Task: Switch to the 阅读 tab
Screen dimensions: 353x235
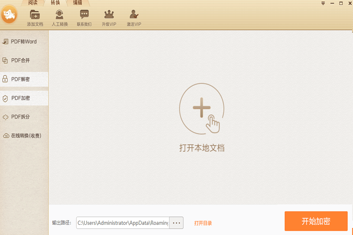Action: pyautogui.click(x=33, y=3)
